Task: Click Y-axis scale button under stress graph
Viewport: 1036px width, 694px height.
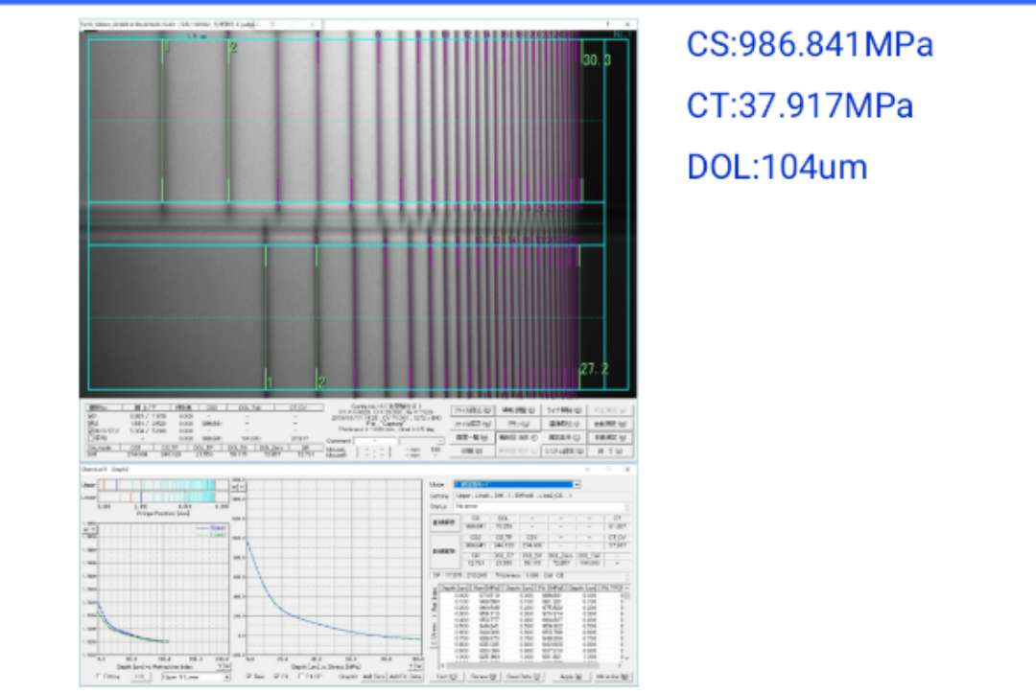Action: pos(416,665)
